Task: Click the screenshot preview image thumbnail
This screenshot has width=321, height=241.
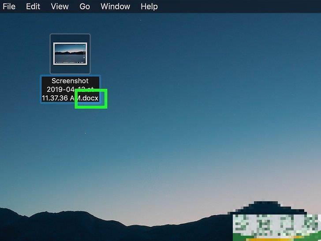Action: [70, 53]
